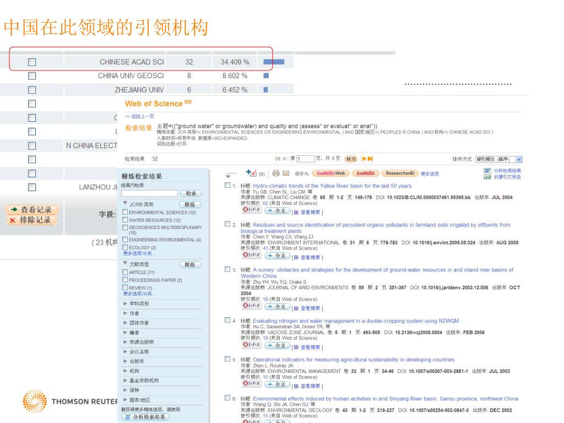Image resolution: width=564 pixels, height=423 pixels.
Task: Tick ENVIRONMENTAL SCIENCES (32) refine checkbox
Action: coord(125,212)
